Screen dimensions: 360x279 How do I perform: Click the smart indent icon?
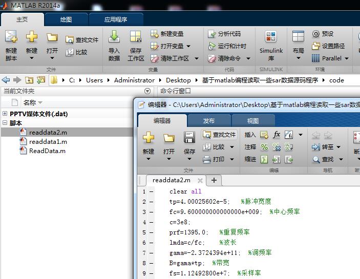point(264,159)
